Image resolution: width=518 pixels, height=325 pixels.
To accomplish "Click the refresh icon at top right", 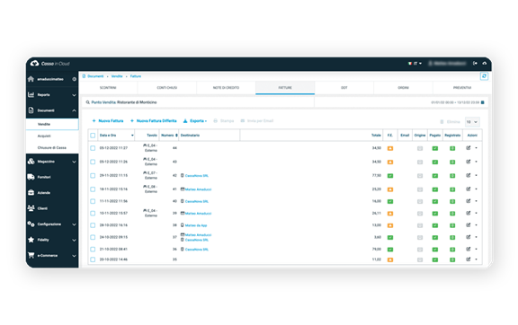I will (x=484, y=76).
